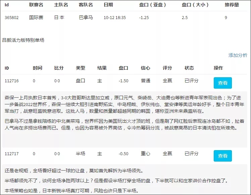Image resolution: width=251 pixels, height=195 pixels.
Task: Select 已评分 status in row 112716
Action: pos(192,81)
